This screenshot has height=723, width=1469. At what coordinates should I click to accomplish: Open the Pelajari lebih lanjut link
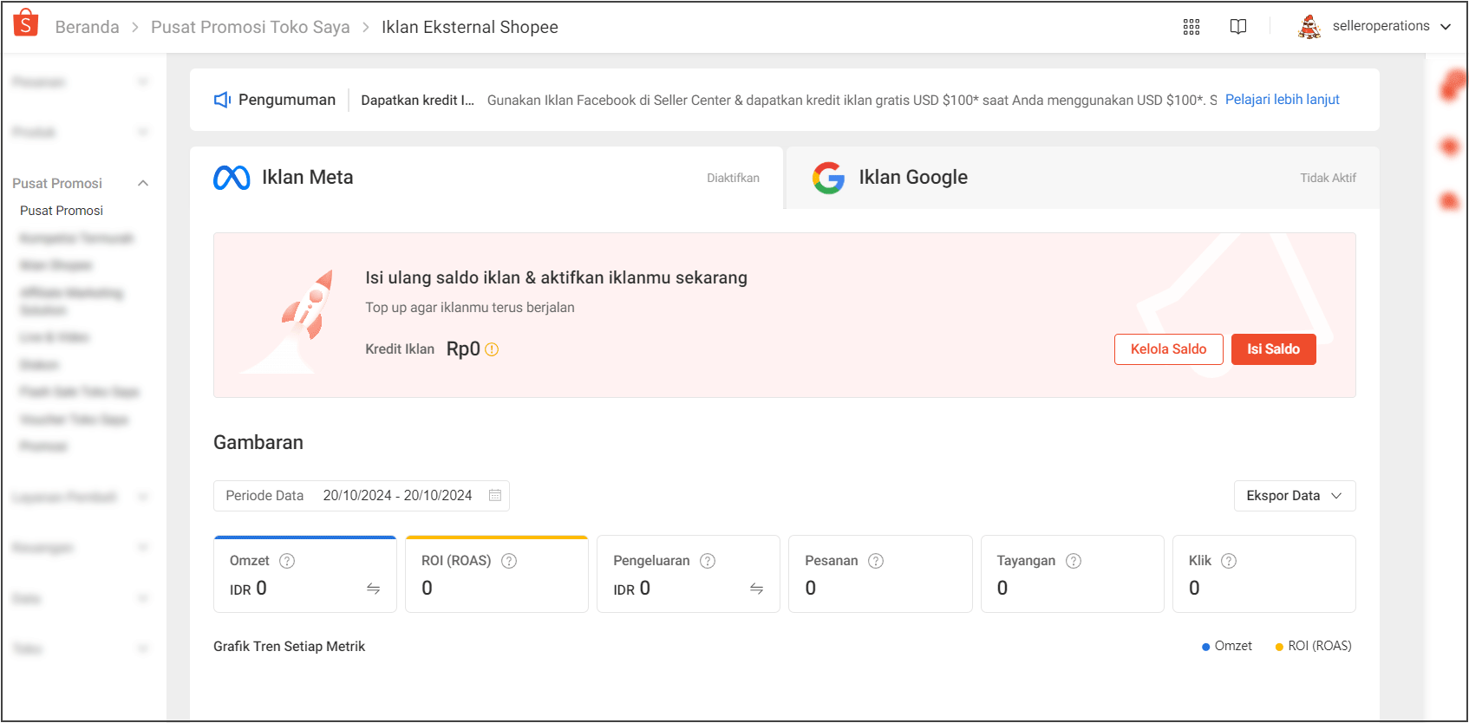[x=1282, y=99]
